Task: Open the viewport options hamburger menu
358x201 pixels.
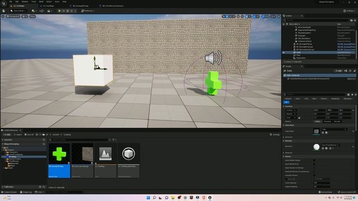Action: (x=3, y=16)
